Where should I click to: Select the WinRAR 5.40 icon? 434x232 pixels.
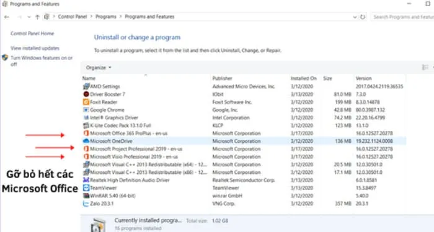pos(86,195)
